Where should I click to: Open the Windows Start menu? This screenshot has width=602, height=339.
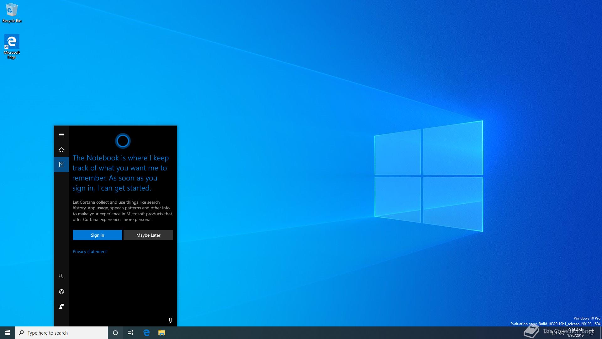8,333
